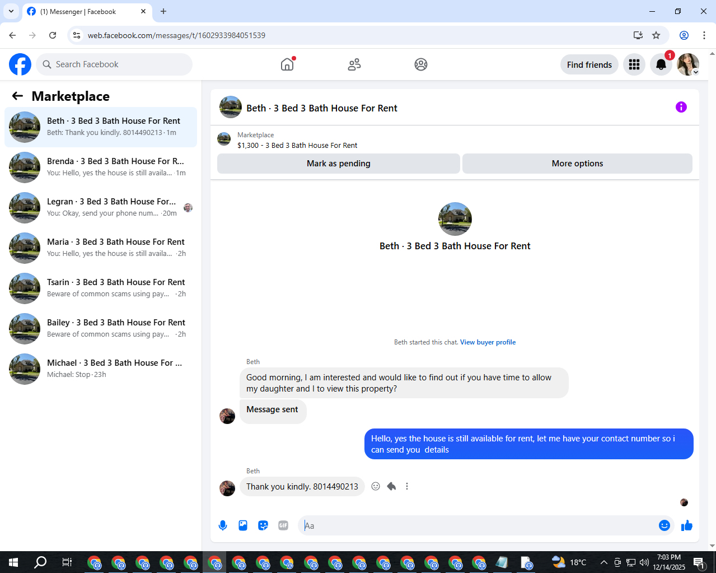The width and height of the screenshot is (716, 573).
Task: Click More options button
Action: (x=577, y=164)
